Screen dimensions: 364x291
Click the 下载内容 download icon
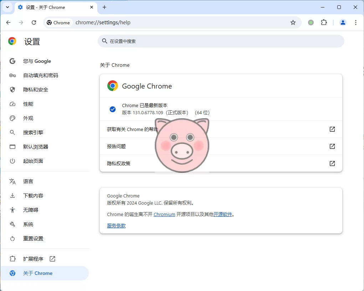click(x=12, y=196)
